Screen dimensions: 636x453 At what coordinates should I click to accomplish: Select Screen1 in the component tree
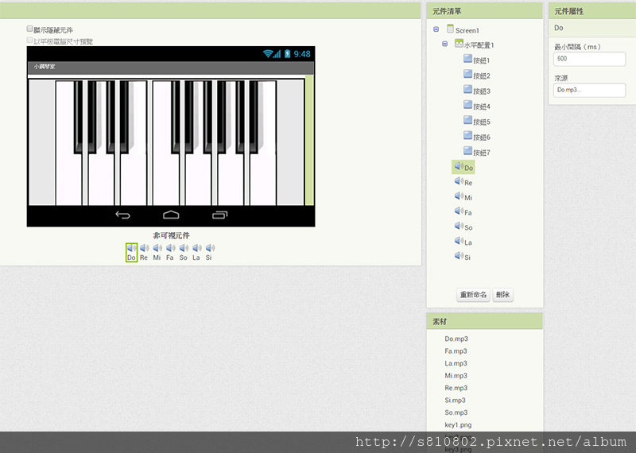pos(463,29)
